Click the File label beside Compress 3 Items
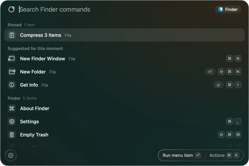This screenshot has height=166, width=249. [68, 35]
